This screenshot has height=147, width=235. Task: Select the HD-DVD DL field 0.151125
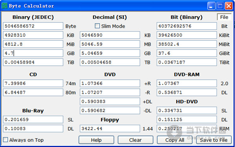pos(187,120)
